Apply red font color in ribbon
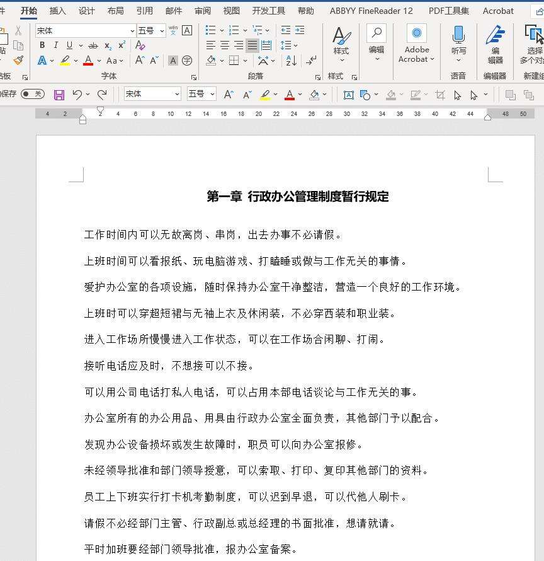The height and width of the screenshot is (561, 544). 88,61
